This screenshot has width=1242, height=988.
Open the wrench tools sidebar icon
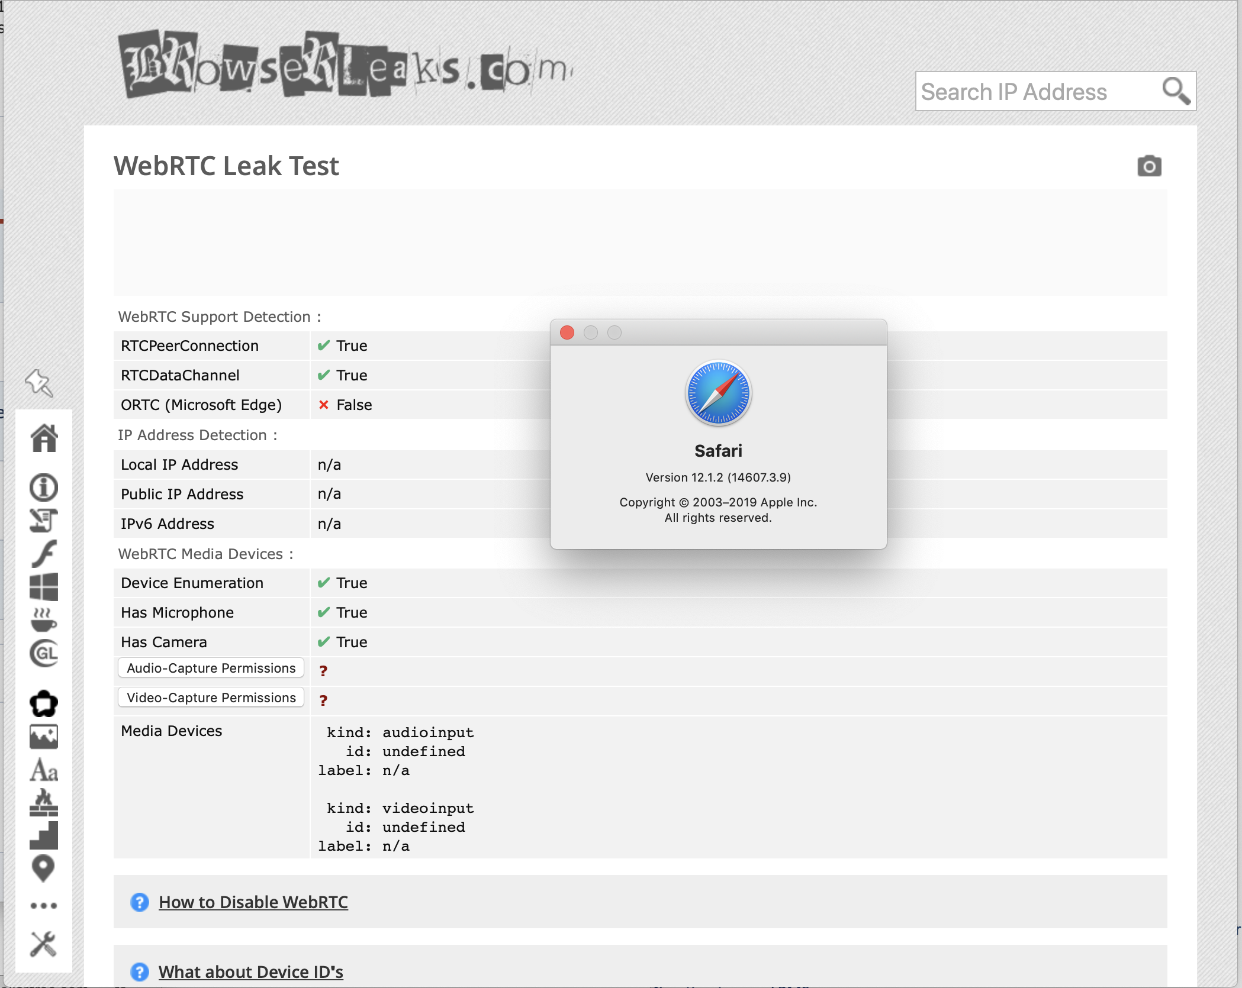coord(43,944)
